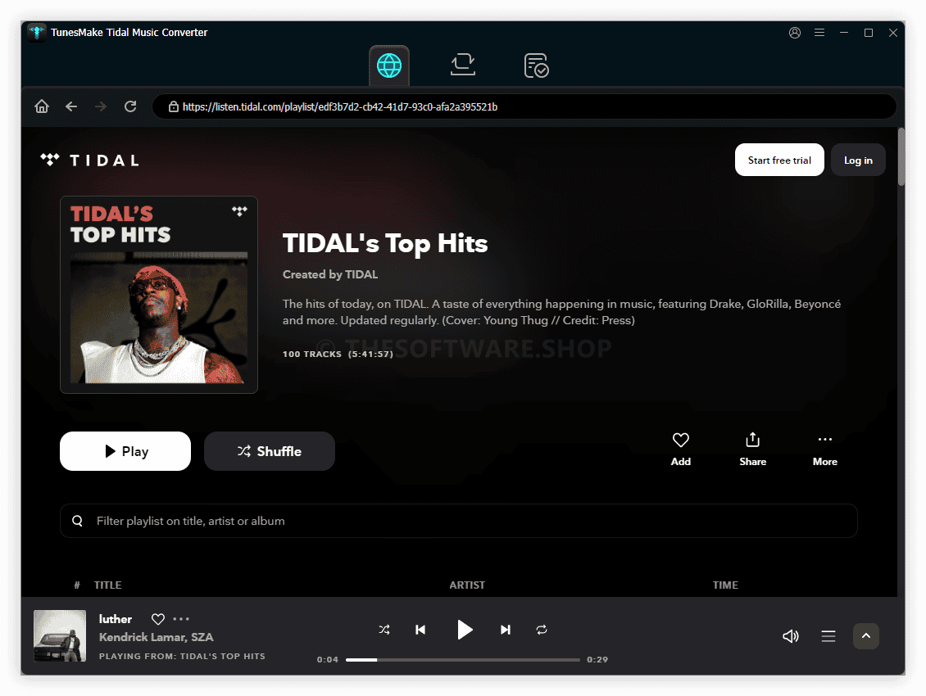Open luther track options ellipsis
Screen dimensions: 926x696
pyautogui.click(x=181, y=619)
